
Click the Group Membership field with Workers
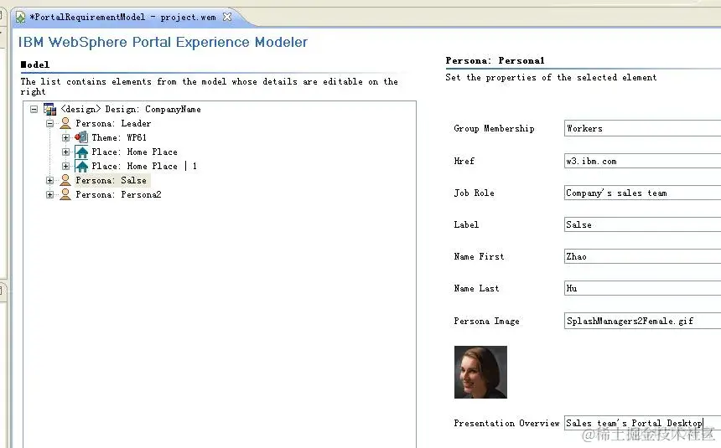click(x=642, y=128)
